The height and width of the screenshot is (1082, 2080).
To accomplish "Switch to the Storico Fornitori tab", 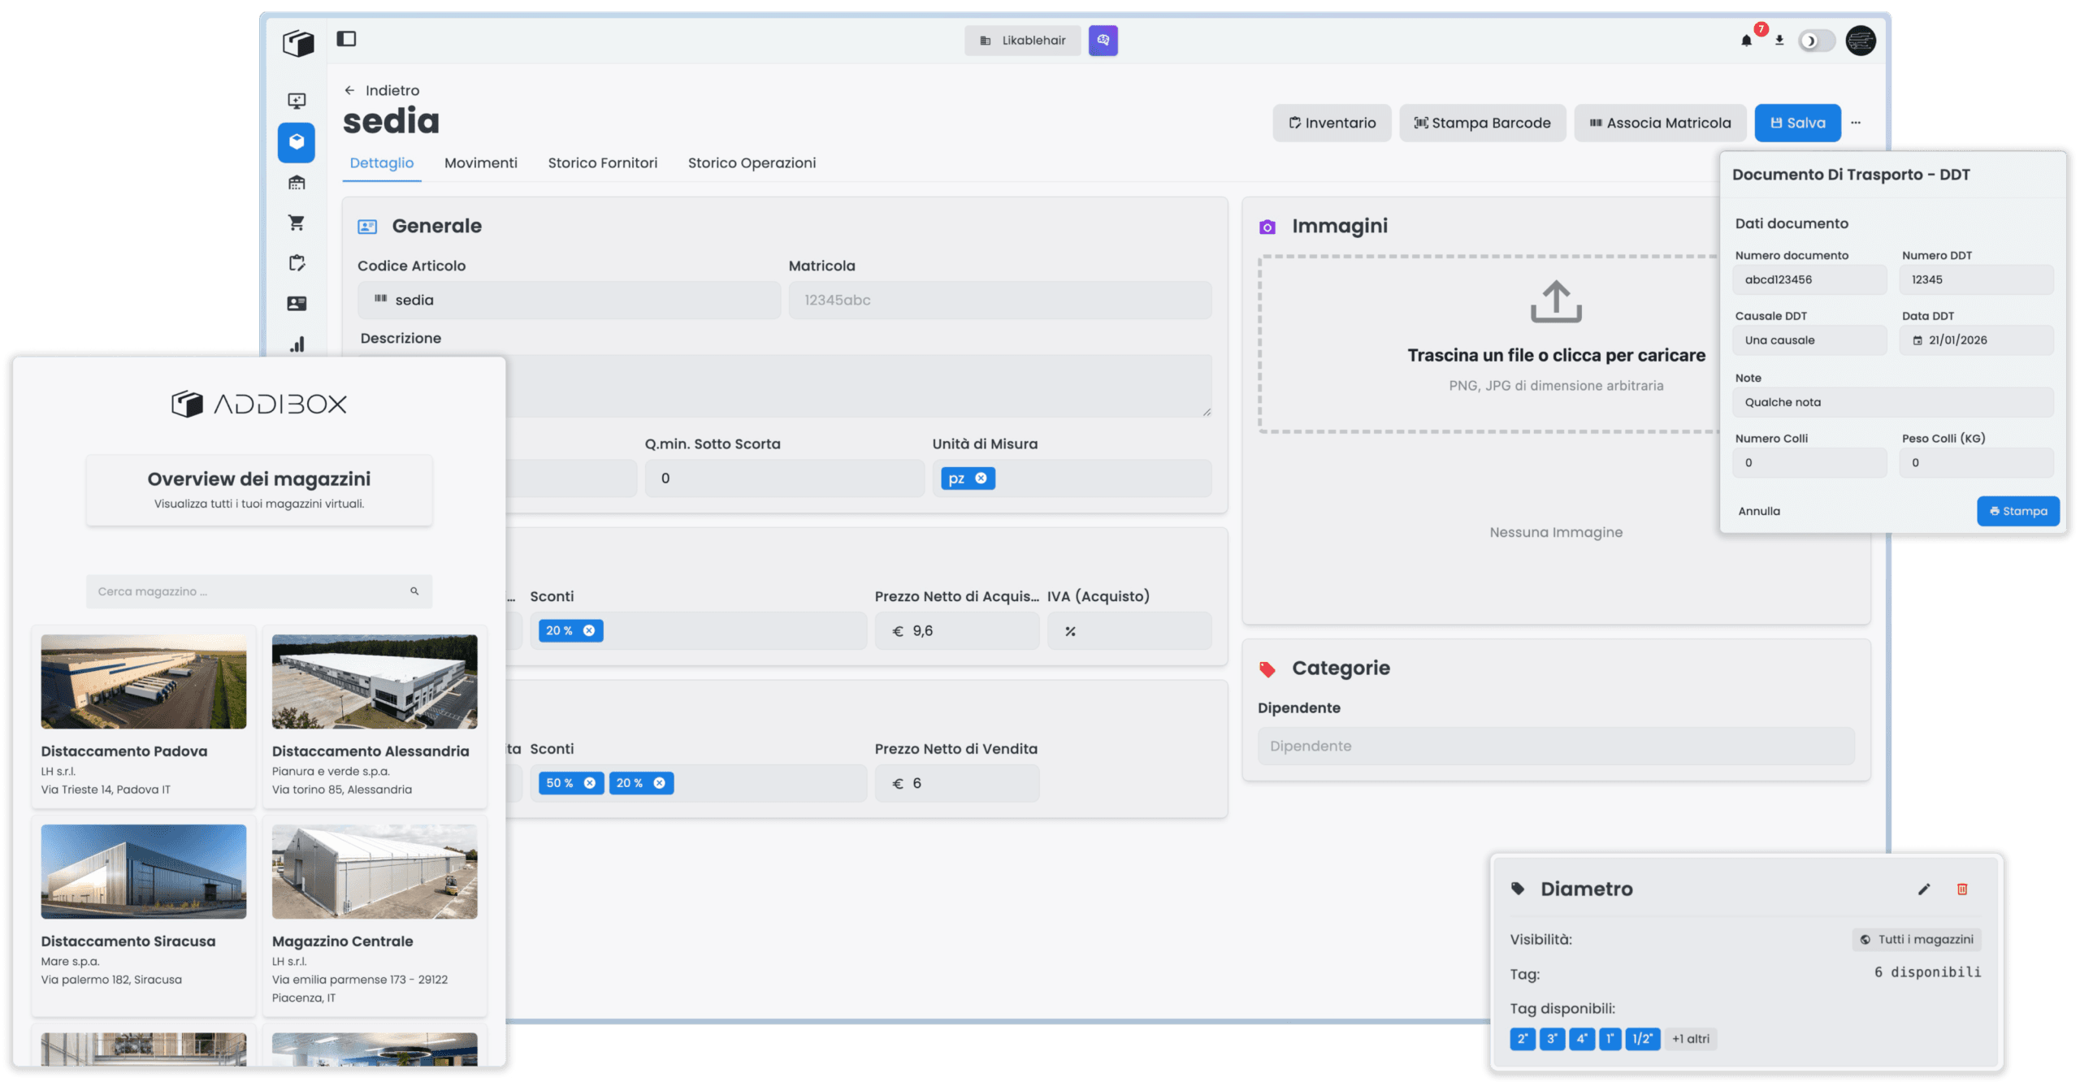I will tap(602, 163).
